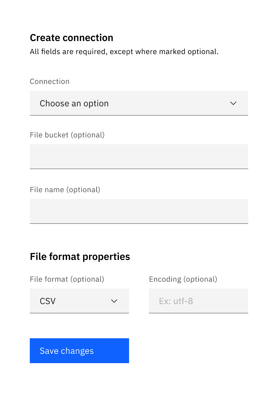Viewport: 278px width, 393px height.
Task: Click the Create connection heading
Action: click(71, 38)
